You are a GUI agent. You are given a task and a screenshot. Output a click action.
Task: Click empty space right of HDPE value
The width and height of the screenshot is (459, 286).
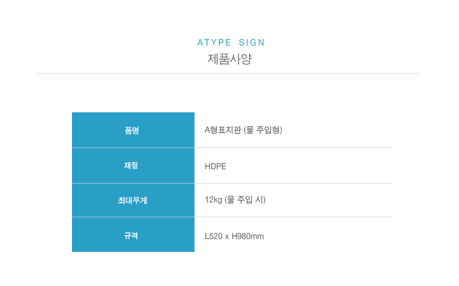[308, 166]
